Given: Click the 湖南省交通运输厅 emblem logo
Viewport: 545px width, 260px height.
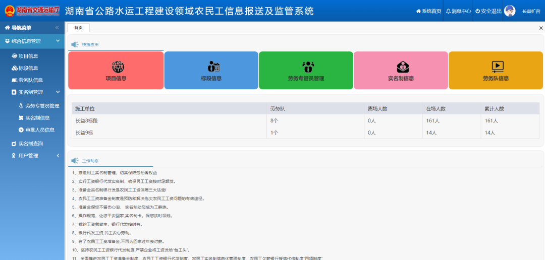Looking at the screenshot, I should (10, 11).
